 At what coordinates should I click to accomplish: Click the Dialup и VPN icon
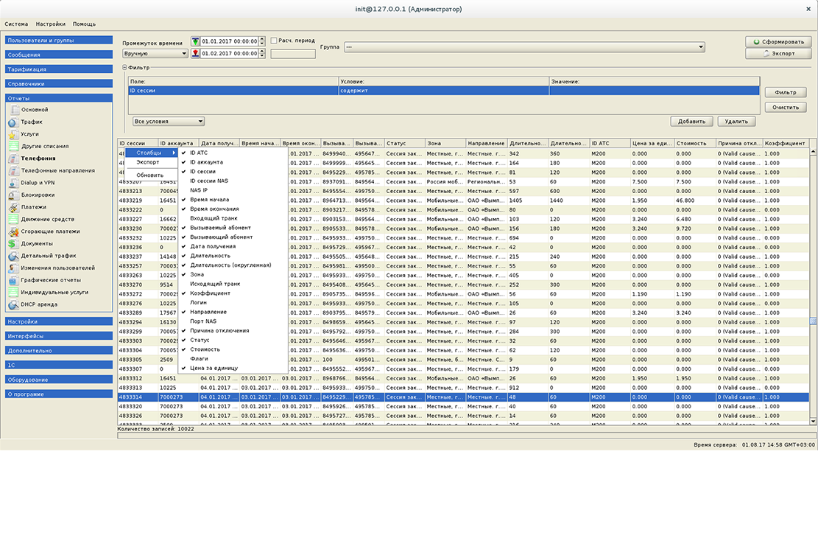point(13,183)
